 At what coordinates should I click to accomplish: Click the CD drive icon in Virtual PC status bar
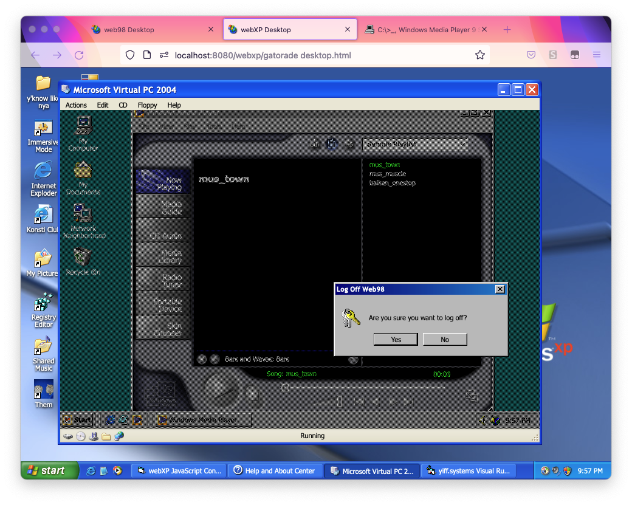pos(81,436)
